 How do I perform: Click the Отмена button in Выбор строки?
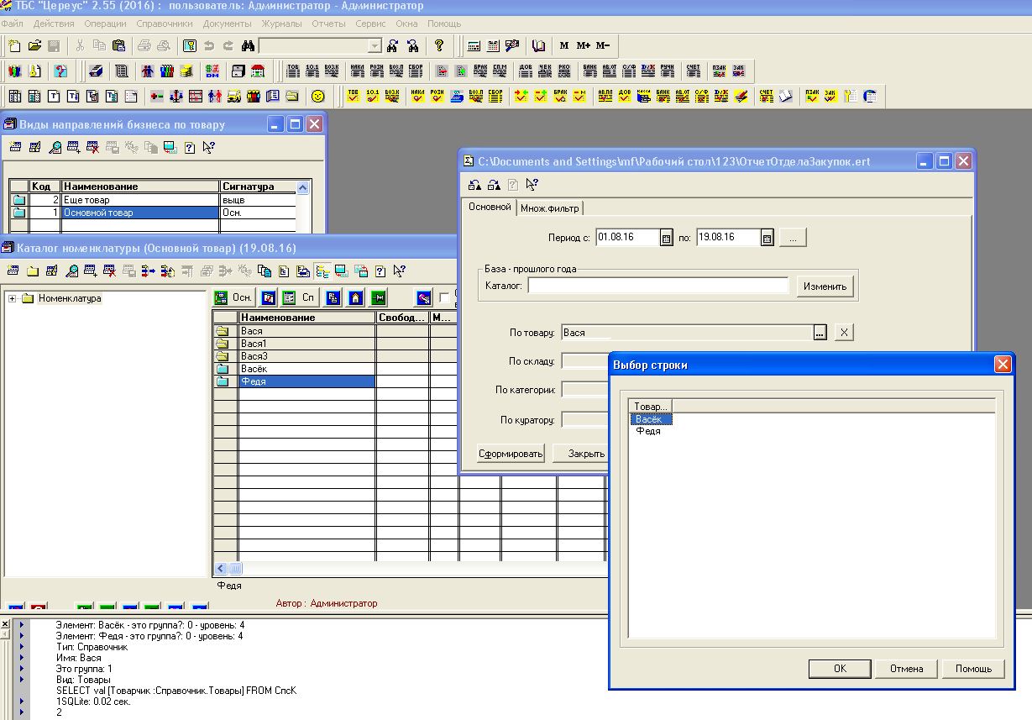pyautogui.click(x=906, y=669)
